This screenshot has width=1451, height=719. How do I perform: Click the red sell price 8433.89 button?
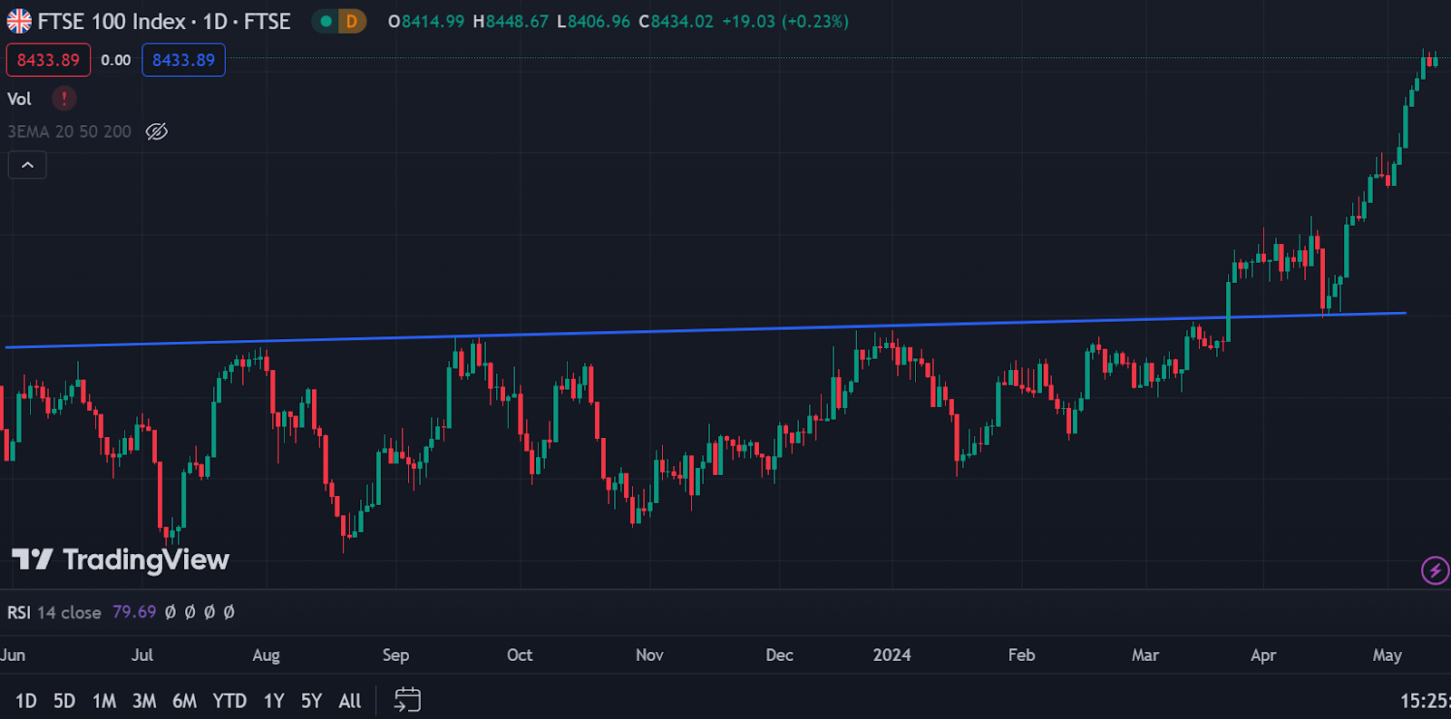pyautogui.click(x=49, y=60)
